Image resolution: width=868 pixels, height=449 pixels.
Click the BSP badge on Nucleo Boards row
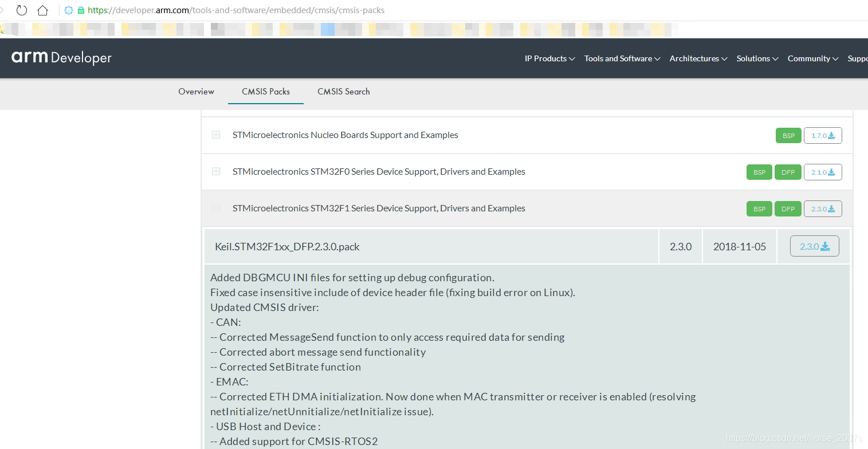pos(788,136)
